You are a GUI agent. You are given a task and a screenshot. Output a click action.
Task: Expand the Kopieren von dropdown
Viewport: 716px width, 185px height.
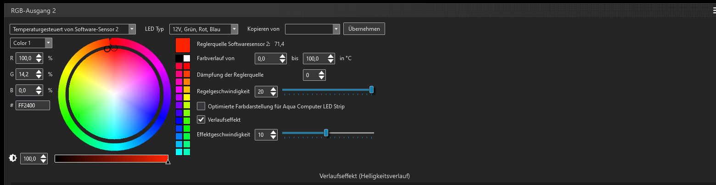312,29
